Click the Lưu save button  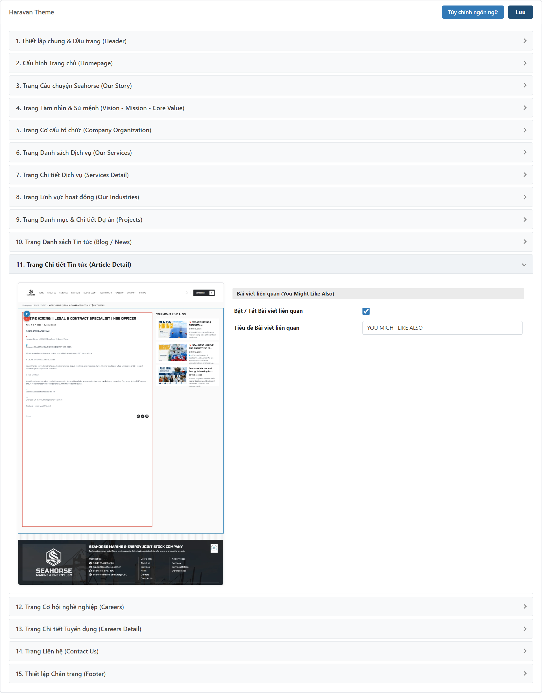pos(520,12)
